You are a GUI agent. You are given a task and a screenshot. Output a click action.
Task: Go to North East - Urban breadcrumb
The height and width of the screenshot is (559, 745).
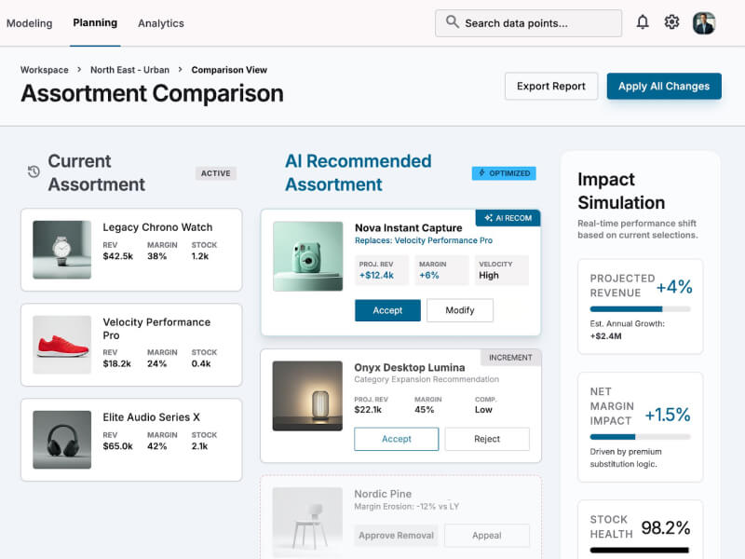click(129, 70)
